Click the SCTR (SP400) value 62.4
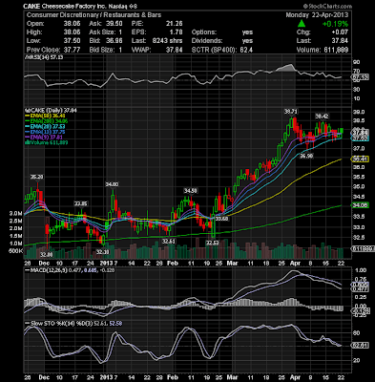The width and height of the screenshot is (375, 382). pyautogui.click(x=246, y=50)
